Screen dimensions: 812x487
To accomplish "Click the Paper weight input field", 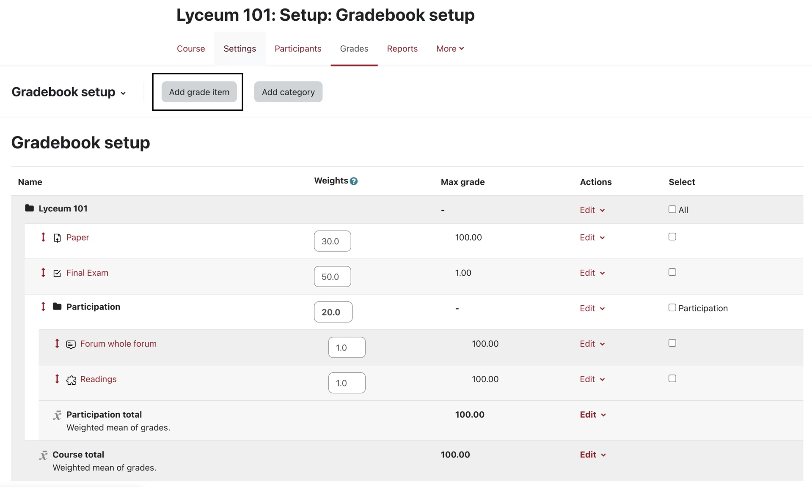I will [x=332, y=241].
